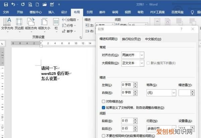Click the ribbon position picture icon
The image size is (201, 138).
(x=157, y=21)
